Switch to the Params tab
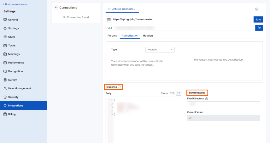The height and width of the screenshot is (143, 270). [112, 36]
